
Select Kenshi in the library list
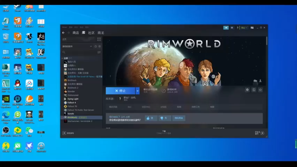click(x=71, y=114)
